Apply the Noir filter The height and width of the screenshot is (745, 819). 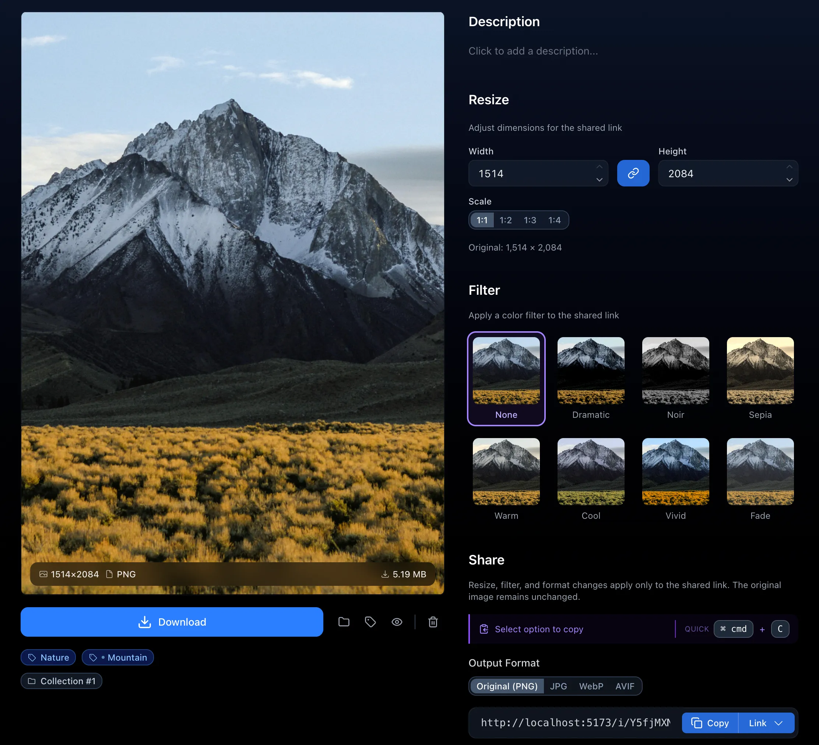coord(676,379)
